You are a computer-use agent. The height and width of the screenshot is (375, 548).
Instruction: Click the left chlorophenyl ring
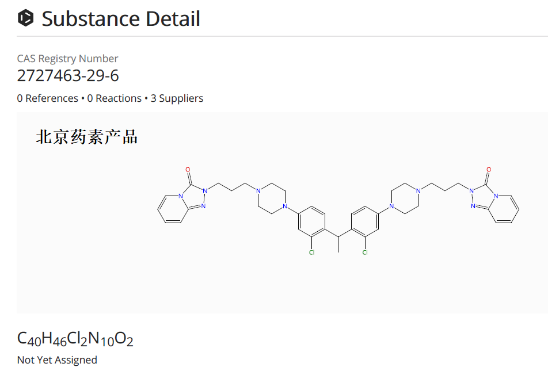click(312, 223)
